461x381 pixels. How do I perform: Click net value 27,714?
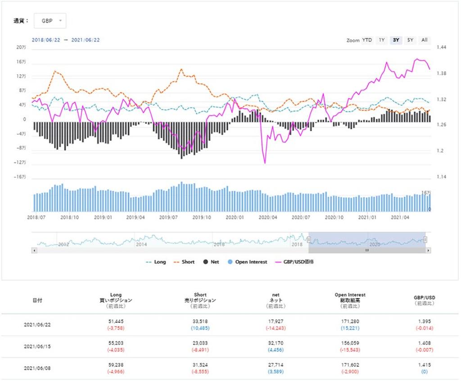[x=276, y=365]
